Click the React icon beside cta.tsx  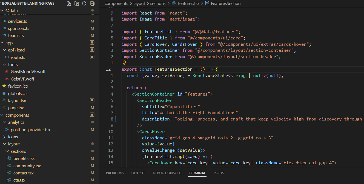pos(9,180)
